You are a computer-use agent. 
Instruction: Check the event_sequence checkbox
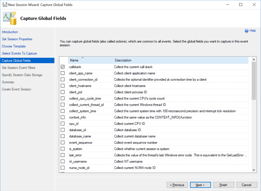pos(63,143)
